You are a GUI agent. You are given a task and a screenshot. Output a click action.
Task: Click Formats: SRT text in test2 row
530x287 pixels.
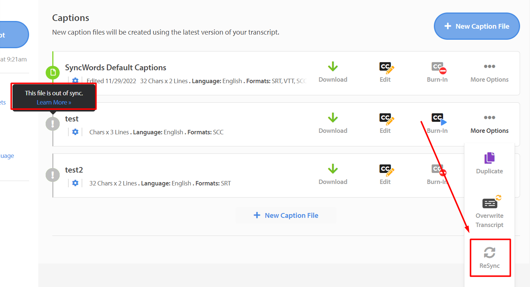click(x=213, y=183)
